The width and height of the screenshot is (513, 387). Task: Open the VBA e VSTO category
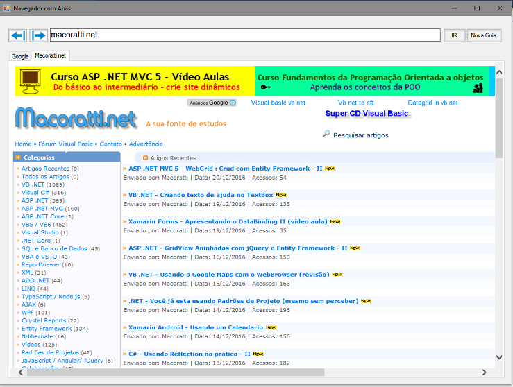click(39, 257)
